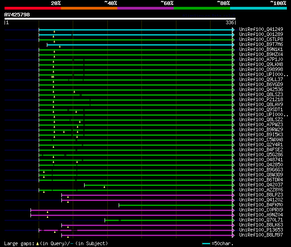Click the cyan 50char scale bar
The image size is (291, 247).
(x=206, y=243)
